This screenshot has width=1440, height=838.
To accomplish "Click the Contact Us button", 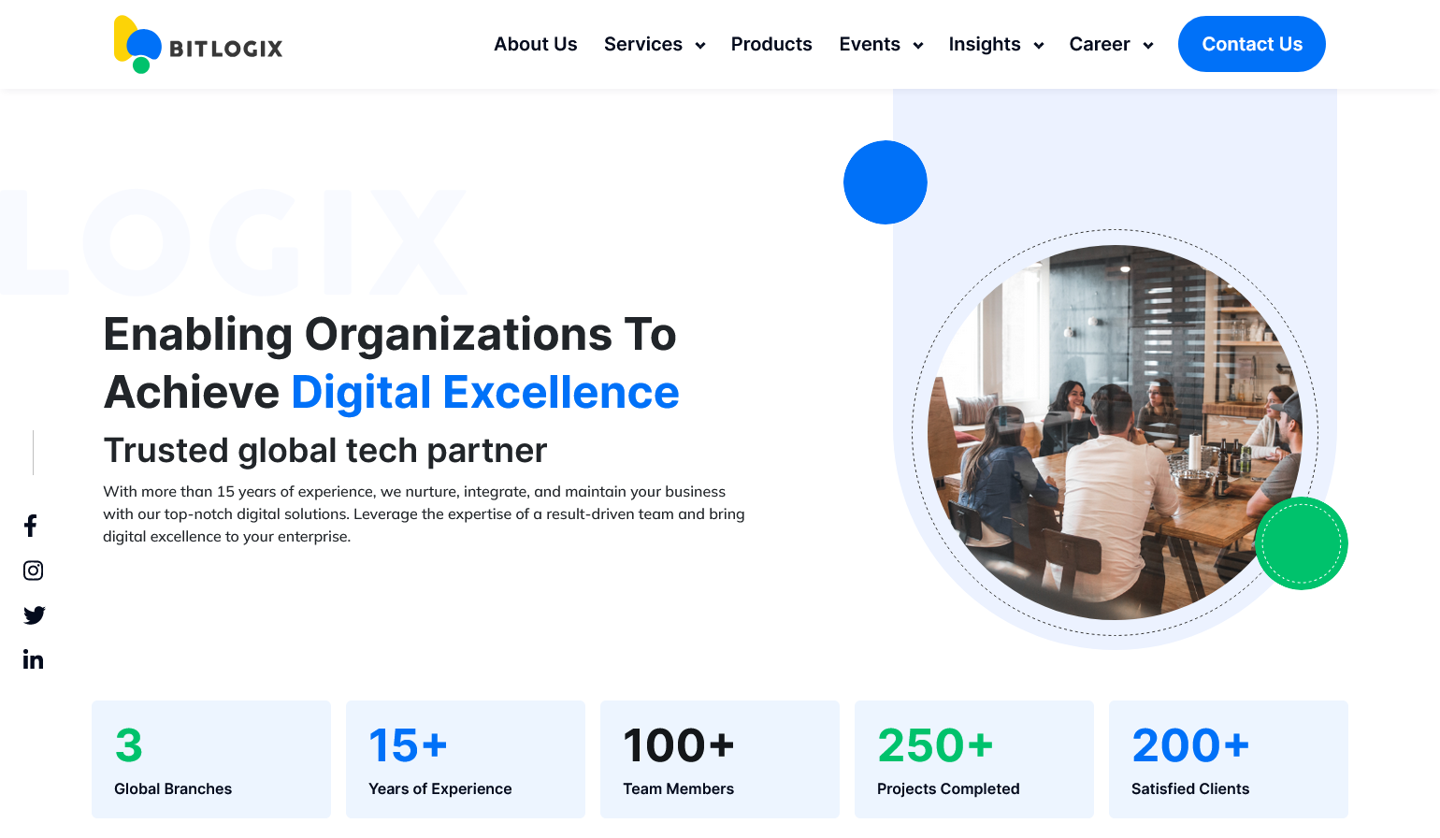I will pyautogui.click(x=1251, y=44).
